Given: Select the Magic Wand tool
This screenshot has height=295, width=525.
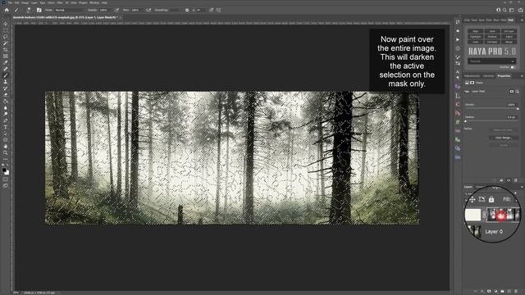Looking at the screenshot, I should (6, 43).
